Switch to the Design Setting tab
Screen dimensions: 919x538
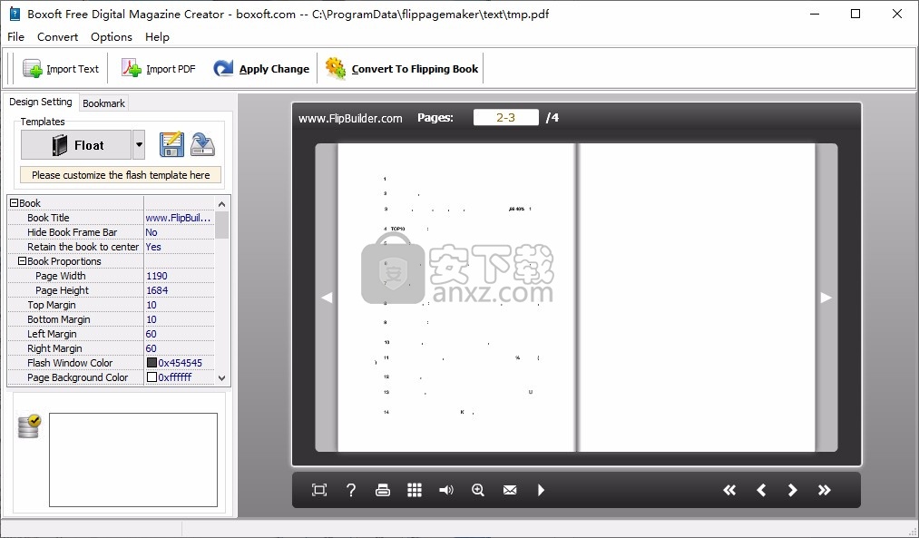point(41,102)
